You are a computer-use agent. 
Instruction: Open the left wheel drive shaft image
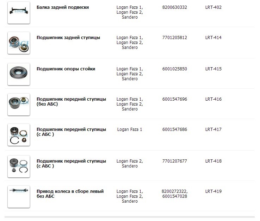19,196
